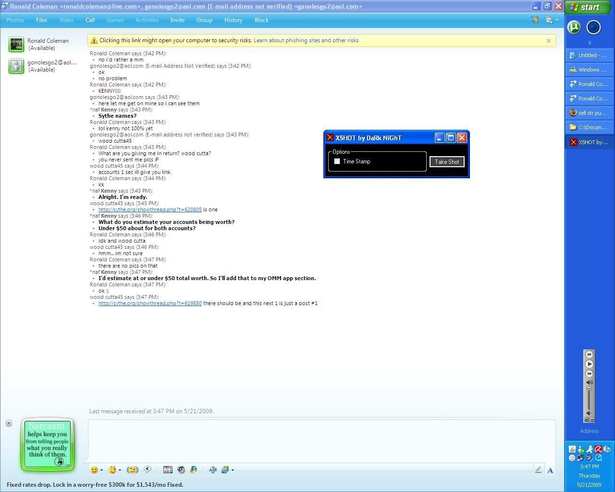
Task: Open the Invite menu
Action: coord(177,20)
